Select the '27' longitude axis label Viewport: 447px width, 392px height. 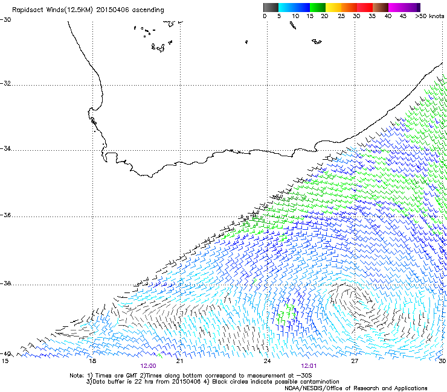pyautogui.click(x=355, y=361)
